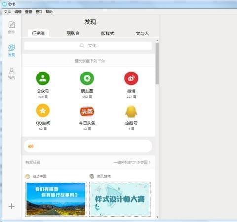The width and height of the screenshot is (237, 222).
Task: Click the QQ空间 yellow star icon
Action: 43,111
